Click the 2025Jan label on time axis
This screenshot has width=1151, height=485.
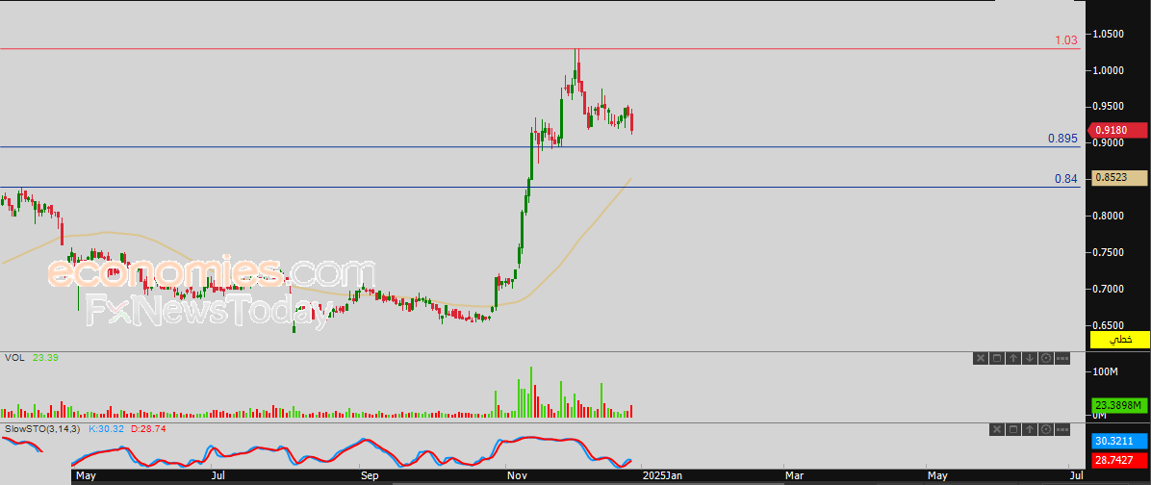[663, 476]
